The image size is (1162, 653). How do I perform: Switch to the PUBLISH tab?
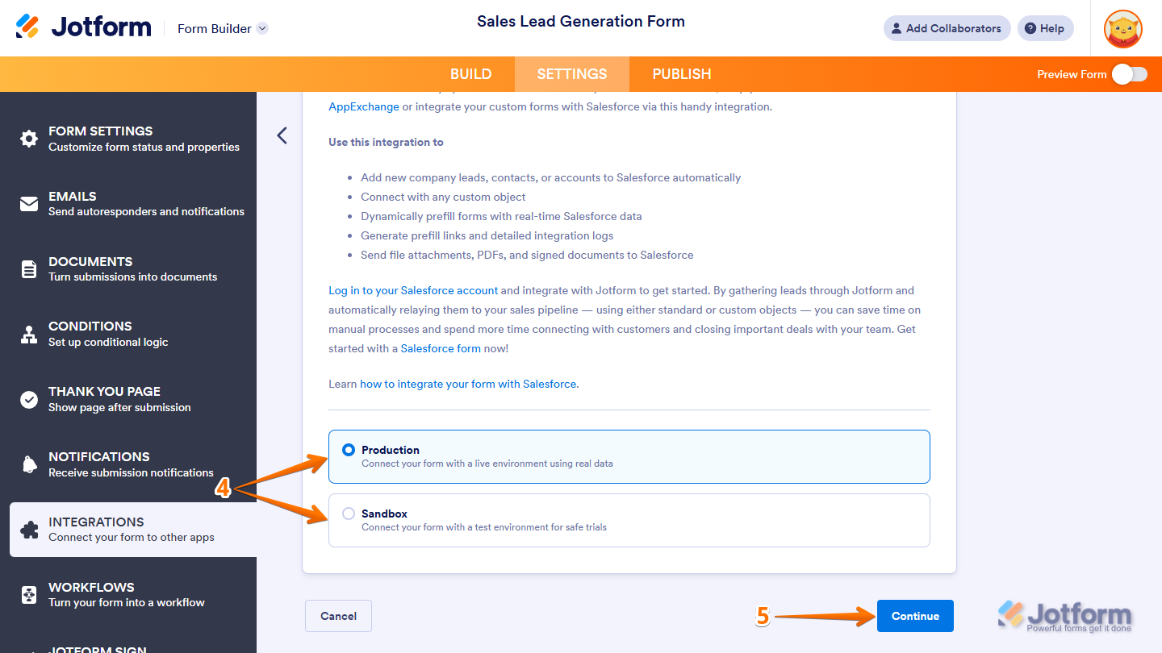[680, 73]
